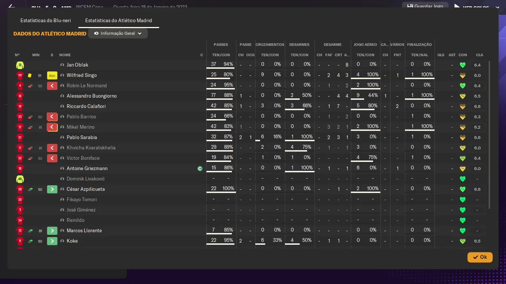Click the player list vertical scrollbar
This screenshot has height=284, width=506.
point(489,135)
